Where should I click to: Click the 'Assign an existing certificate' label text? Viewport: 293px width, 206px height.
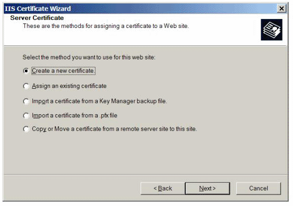(x=69, y=86)
